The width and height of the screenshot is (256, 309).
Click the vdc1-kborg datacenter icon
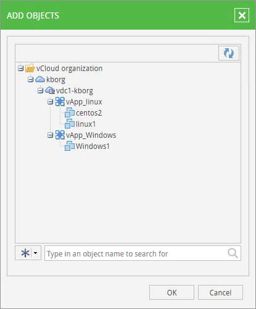tap(50, 90)
